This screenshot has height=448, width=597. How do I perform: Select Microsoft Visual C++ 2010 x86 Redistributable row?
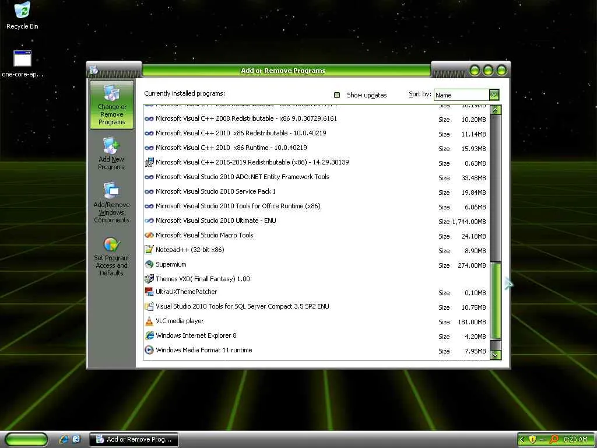click(316, 134)
